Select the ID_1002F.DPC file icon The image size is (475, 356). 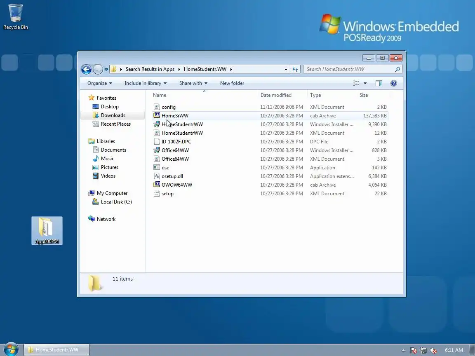coord(157,141)
